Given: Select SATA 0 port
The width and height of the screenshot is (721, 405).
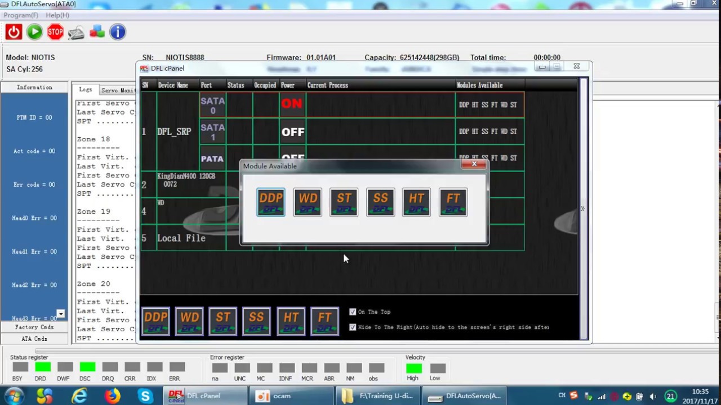Looking at the screenshot, I should coord(212,105).
